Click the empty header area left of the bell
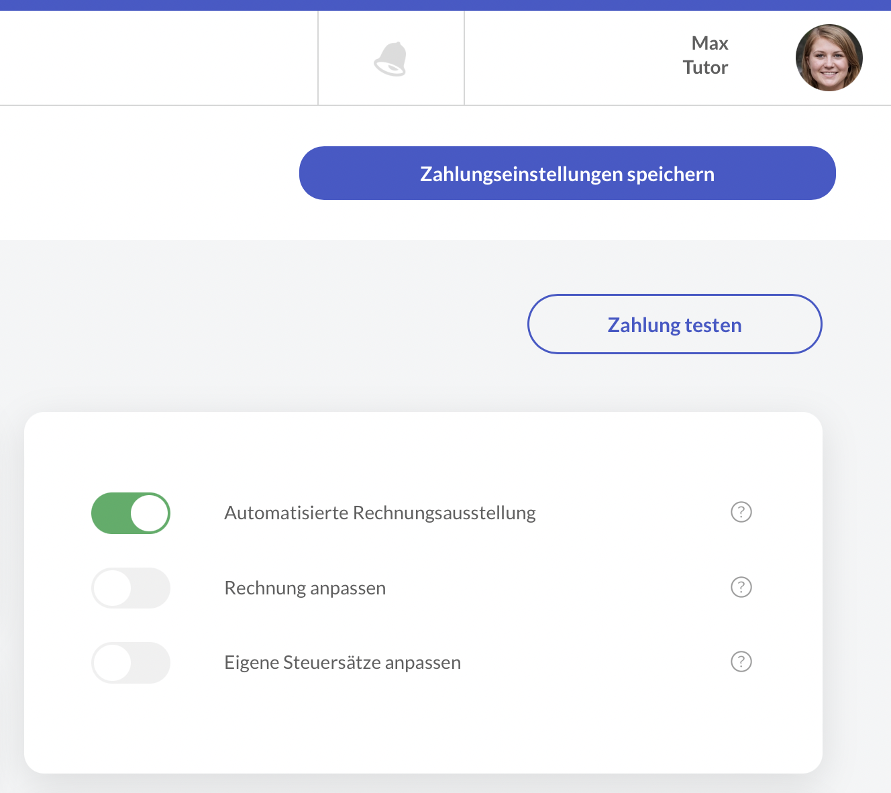 pos(158,58)
